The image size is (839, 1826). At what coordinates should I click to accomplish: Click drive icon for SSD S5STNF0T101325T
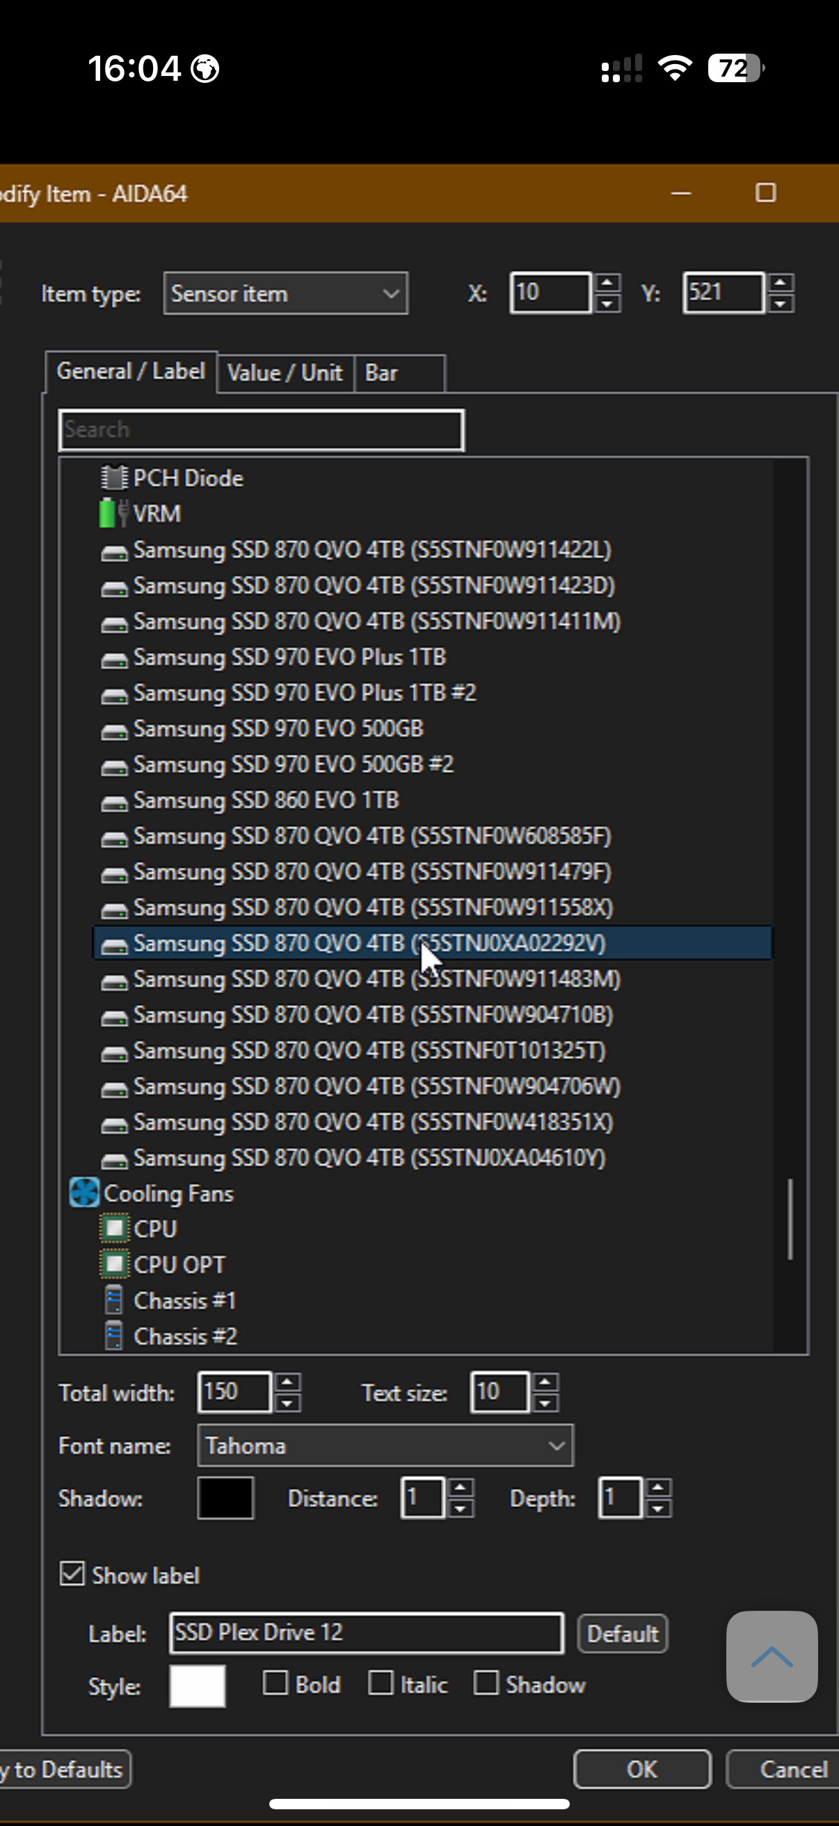(114, 1054)
